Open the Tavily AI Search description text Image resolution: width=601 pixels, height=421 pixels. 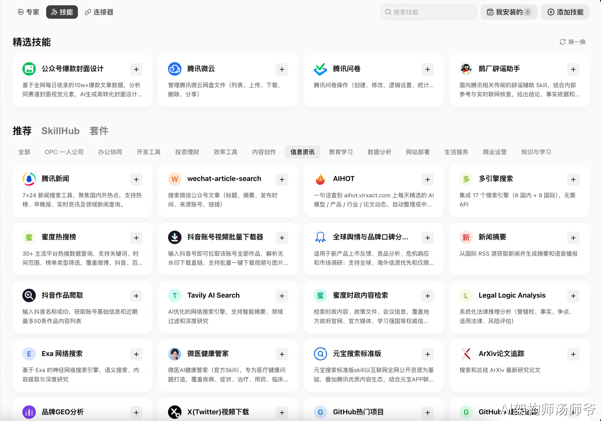coord(226,316)
